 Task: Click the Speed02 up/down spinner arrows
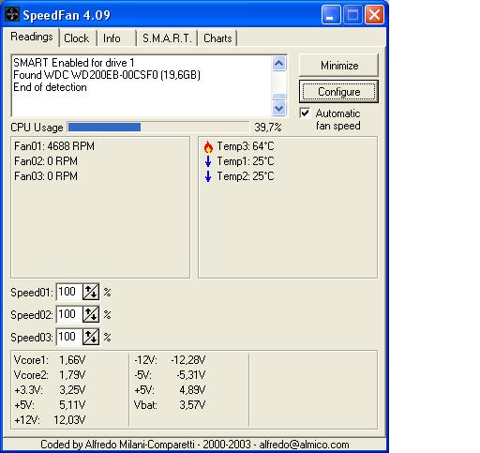click(x=91, y=314)
